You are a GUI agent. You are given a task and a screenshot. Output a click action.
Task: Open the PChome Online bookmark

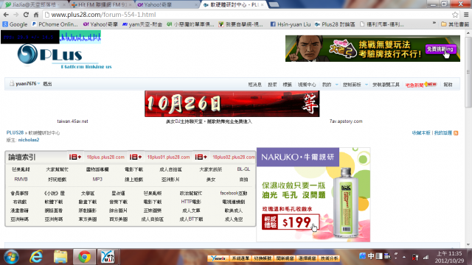point(55,24)
